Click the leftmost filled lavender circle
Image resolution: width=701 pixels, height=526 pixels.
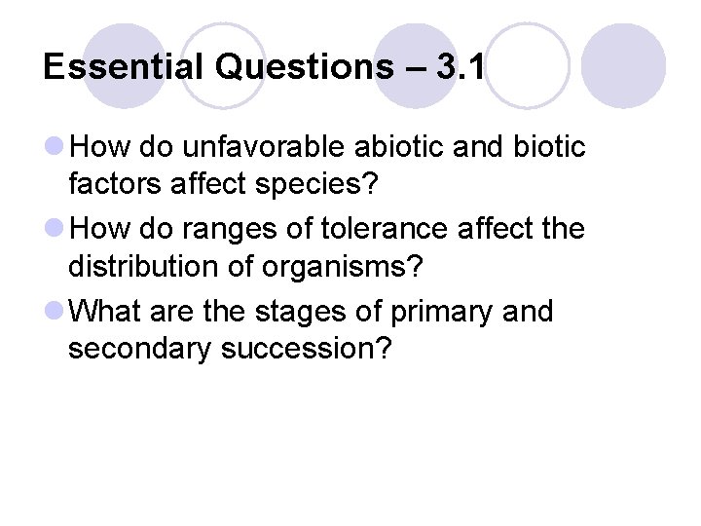(x=126, y=66)
